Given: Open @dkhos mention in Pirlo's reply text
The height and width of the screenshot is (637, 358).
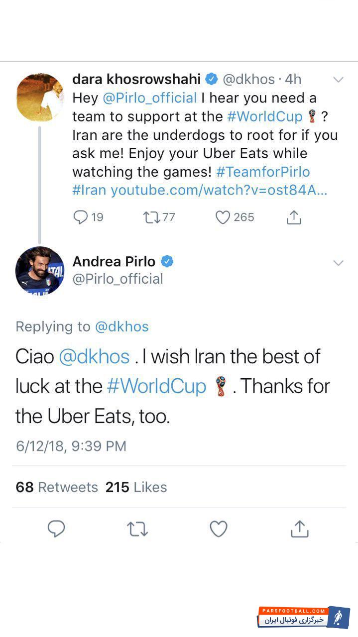Looking at the screenshot, I should click(x=94, y=357).
